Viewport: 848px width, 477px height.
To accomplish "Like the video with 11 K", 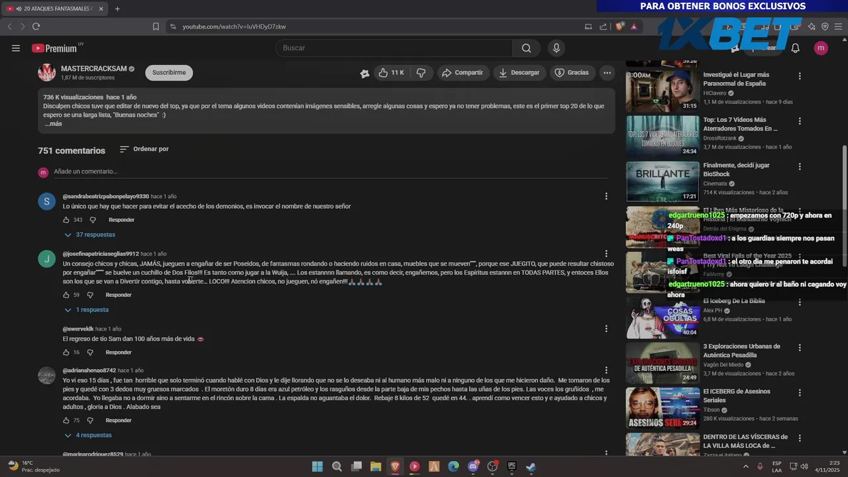I will click(391, 73).
